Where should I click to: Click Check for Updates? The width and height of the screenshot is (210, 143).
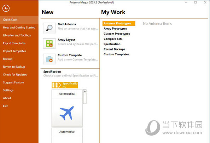[x=19, y=75]
